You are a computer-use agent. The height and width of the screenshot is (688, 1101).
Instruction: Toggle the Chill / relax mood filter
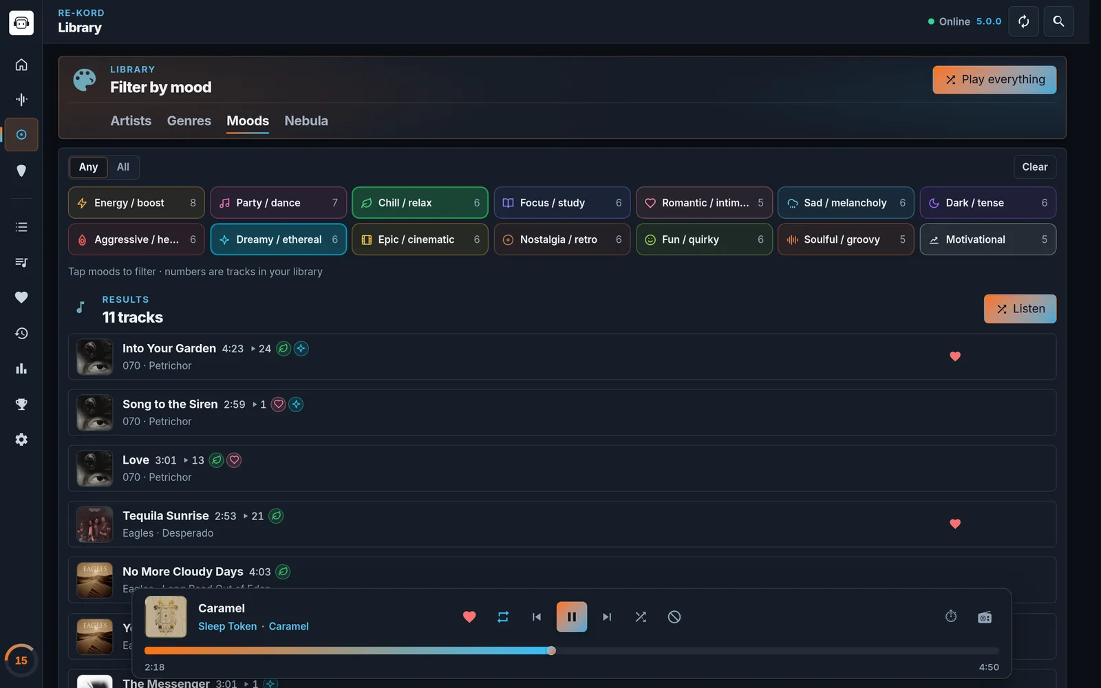(x=420, y=203)
